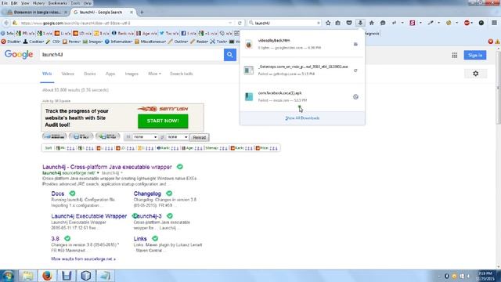
Task: Open the Tools menu
Action: click(x=75, y=3)
